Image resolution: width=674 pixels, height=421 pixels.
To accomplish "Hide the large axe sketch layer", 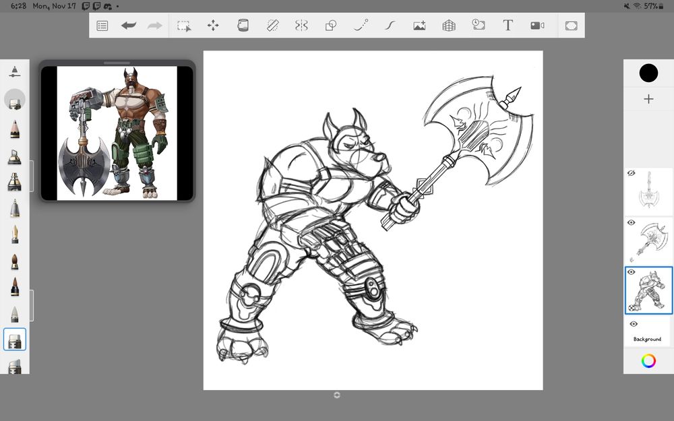I will point(632,222).
